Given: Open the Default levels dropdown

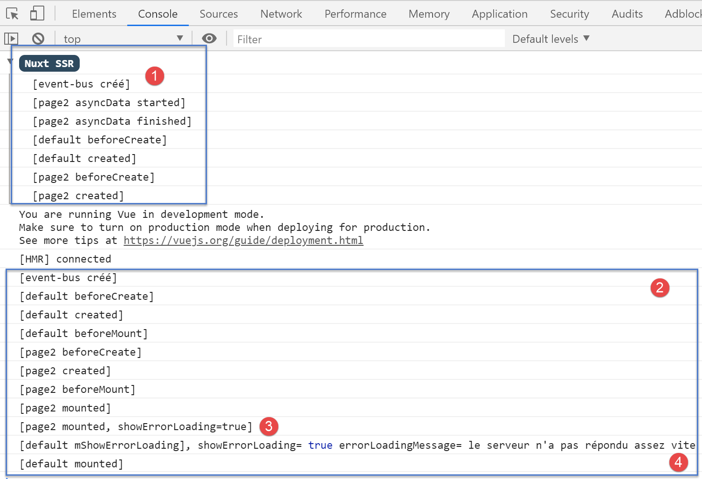Looking at the screenshot, I should tap(551, 39).
